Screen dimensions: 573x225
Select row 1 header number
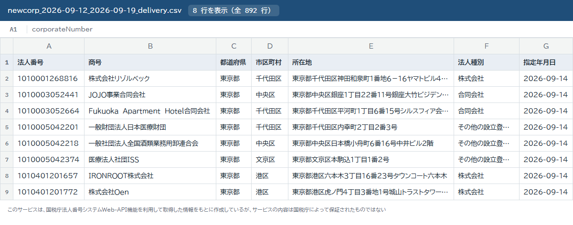tap(7, 62)
